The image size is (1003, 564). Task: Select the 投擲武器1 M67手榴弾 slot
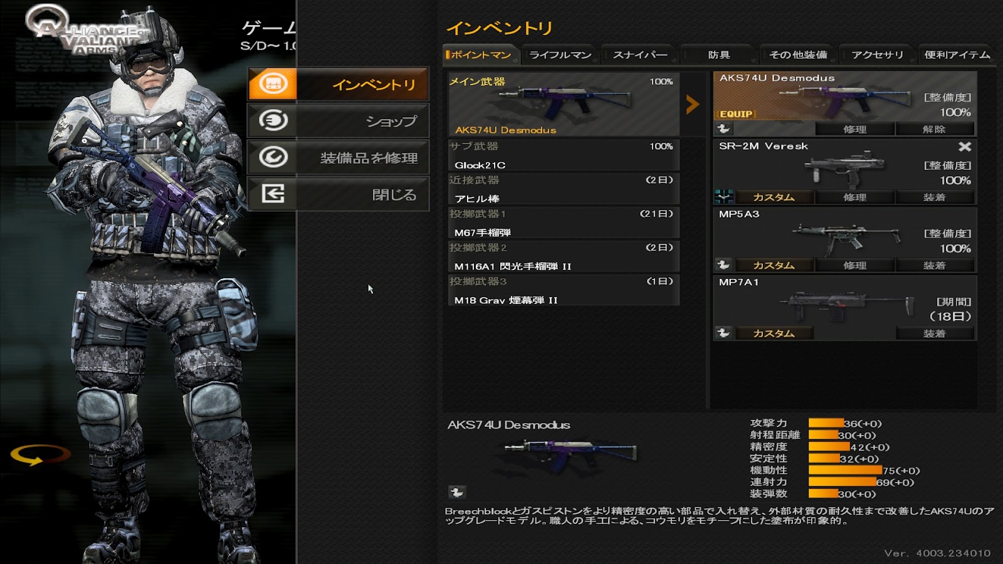564,223
